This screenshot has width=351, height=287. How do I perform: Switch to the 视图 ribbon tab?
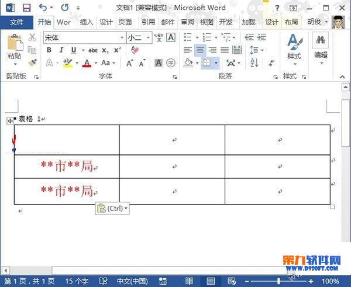[207, 22]
